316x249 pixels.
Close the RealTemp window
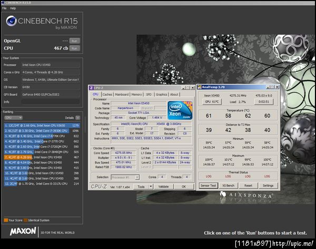click(x=277, y=87)
